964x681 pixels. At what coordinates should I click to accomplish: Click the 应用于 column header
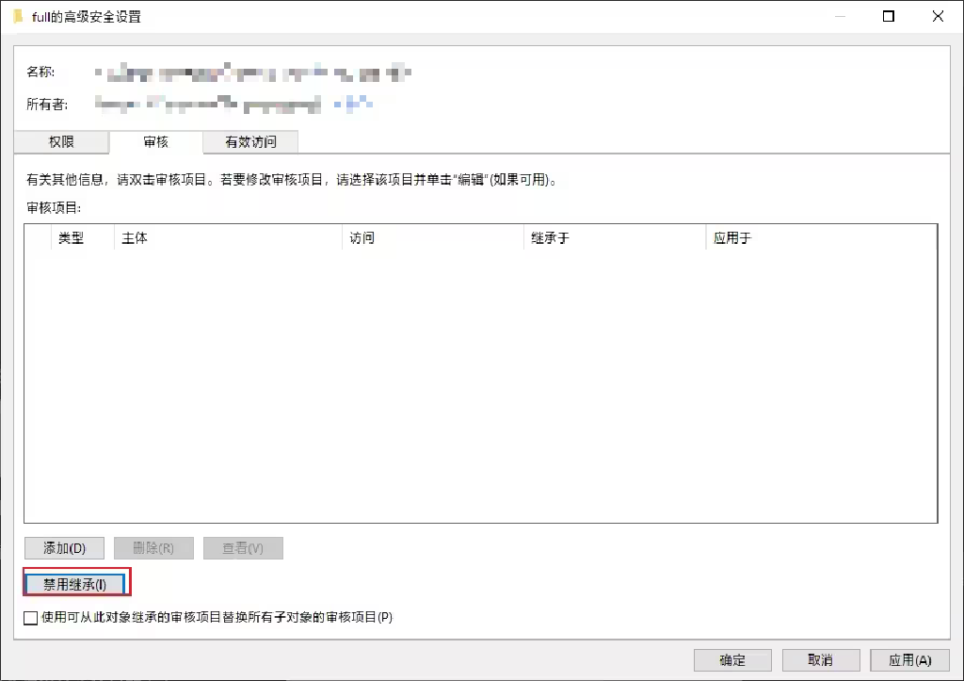click(x=731, y=237)
